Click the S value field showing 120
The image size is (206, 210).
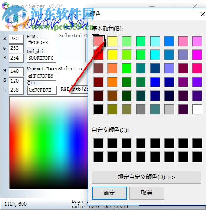point(16,81)
